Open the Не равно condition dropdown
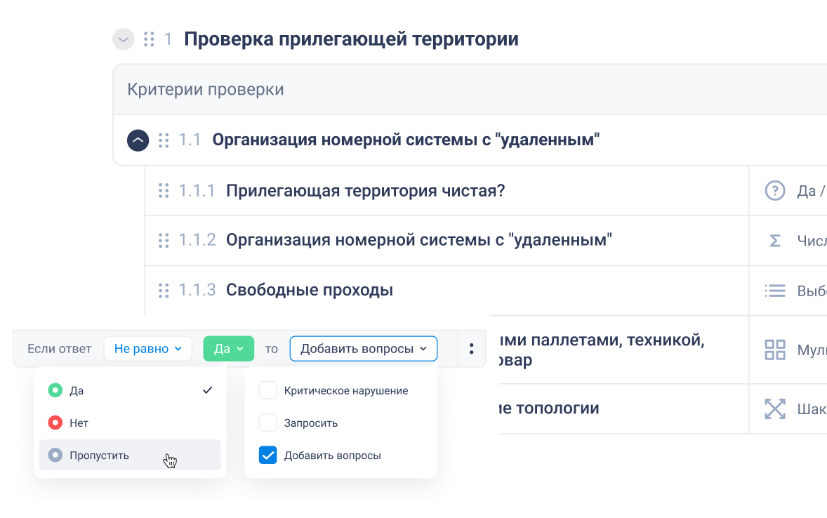This screenshot has width=827, height=518. pyautogui.click(x=148, y=349)
